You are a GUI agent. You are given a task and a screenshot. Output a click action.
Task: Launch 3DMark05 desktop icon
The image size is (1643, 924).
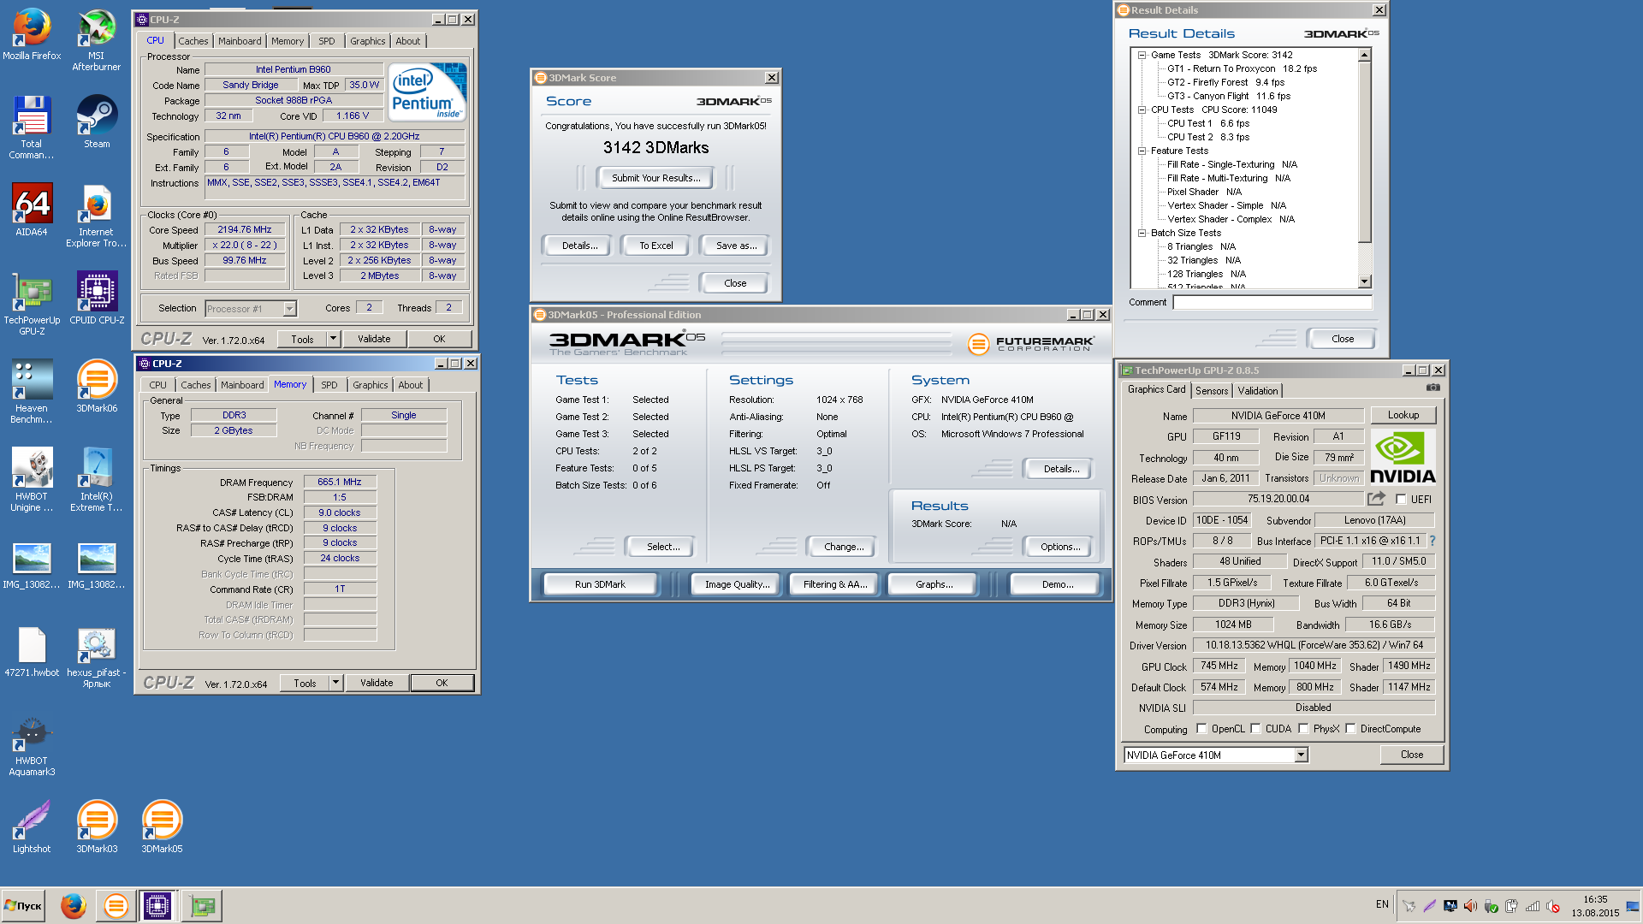tap(162, 827)
